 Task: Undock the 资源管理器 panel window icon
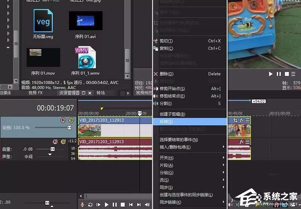click(x=84, y=93)
